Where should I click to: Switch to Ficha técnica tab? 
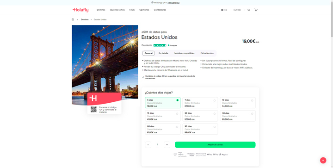[207, 53]
